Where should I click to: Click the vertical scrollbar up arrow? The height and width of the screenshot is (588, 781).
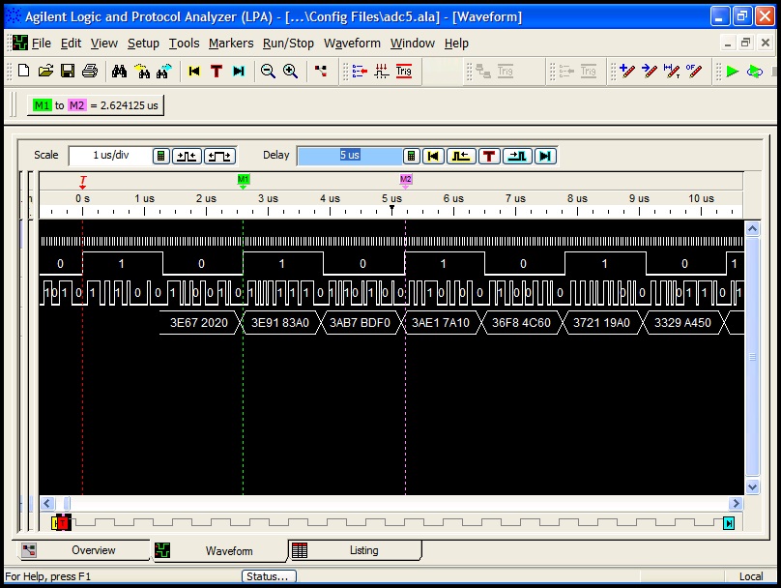pyautogui.click(x=752, y=229)
